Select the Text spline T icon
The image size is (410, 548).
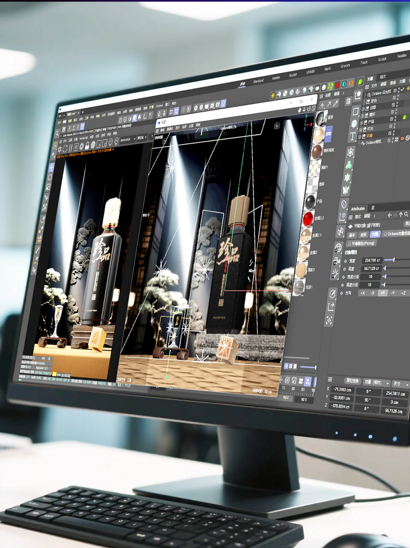pos(353,136)
